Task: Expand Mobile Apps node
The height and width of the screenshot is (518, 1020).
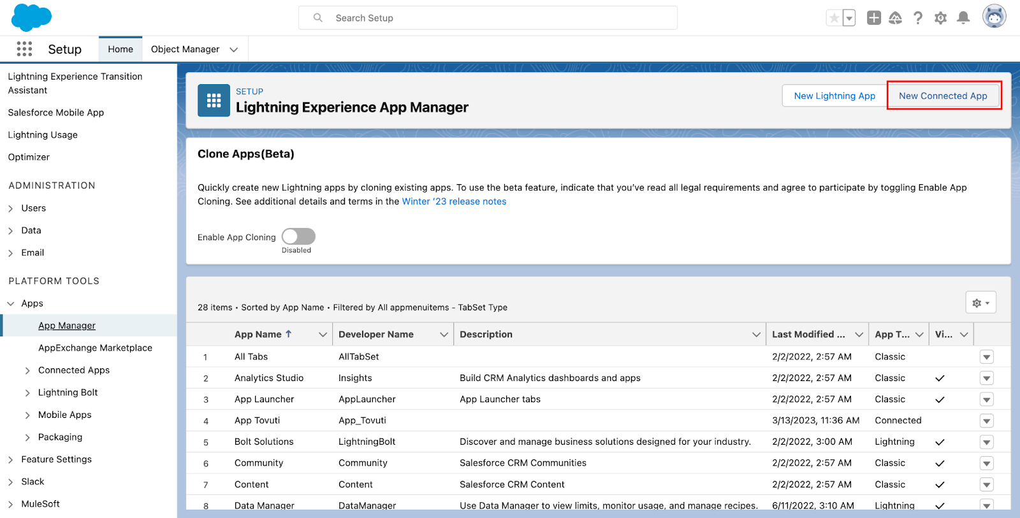Action: tap(27, 415)
